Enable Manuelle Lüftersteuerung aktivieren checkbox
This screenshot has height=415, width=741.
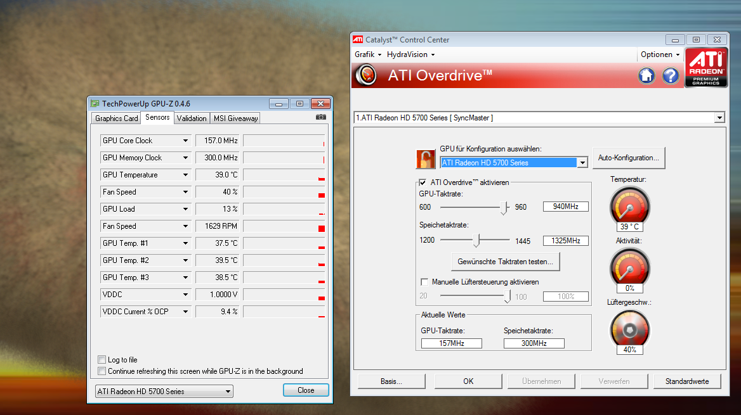point(424,282)
